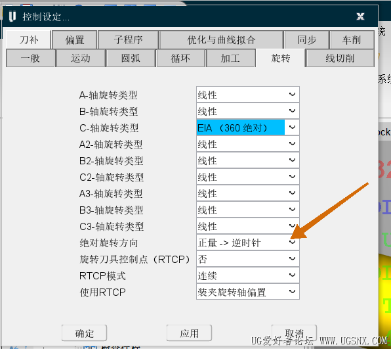The width and height of the screenshot is (391, 349).
Task: Click the 绝对旋转方向 label
Action: [109, 243]
